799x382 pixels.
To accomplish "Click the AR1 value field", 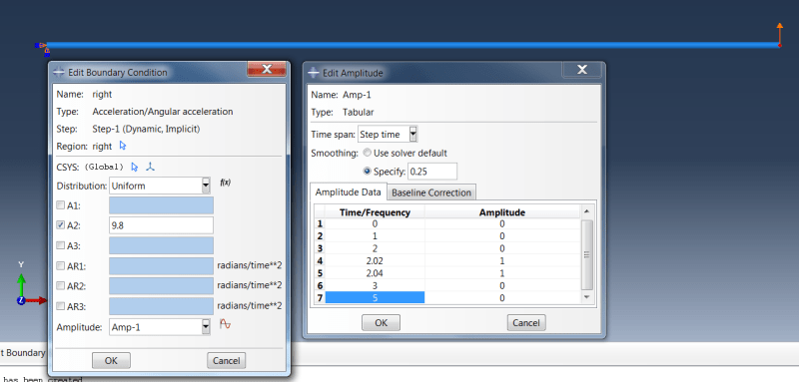I will click(161, 266).
